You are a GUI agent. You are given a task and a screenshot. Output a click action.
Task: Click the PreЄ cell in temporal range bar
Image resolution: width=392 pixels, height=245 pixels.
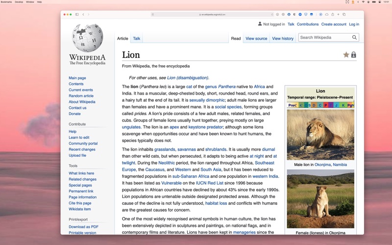pyautogui.click(x=293, y=105)
